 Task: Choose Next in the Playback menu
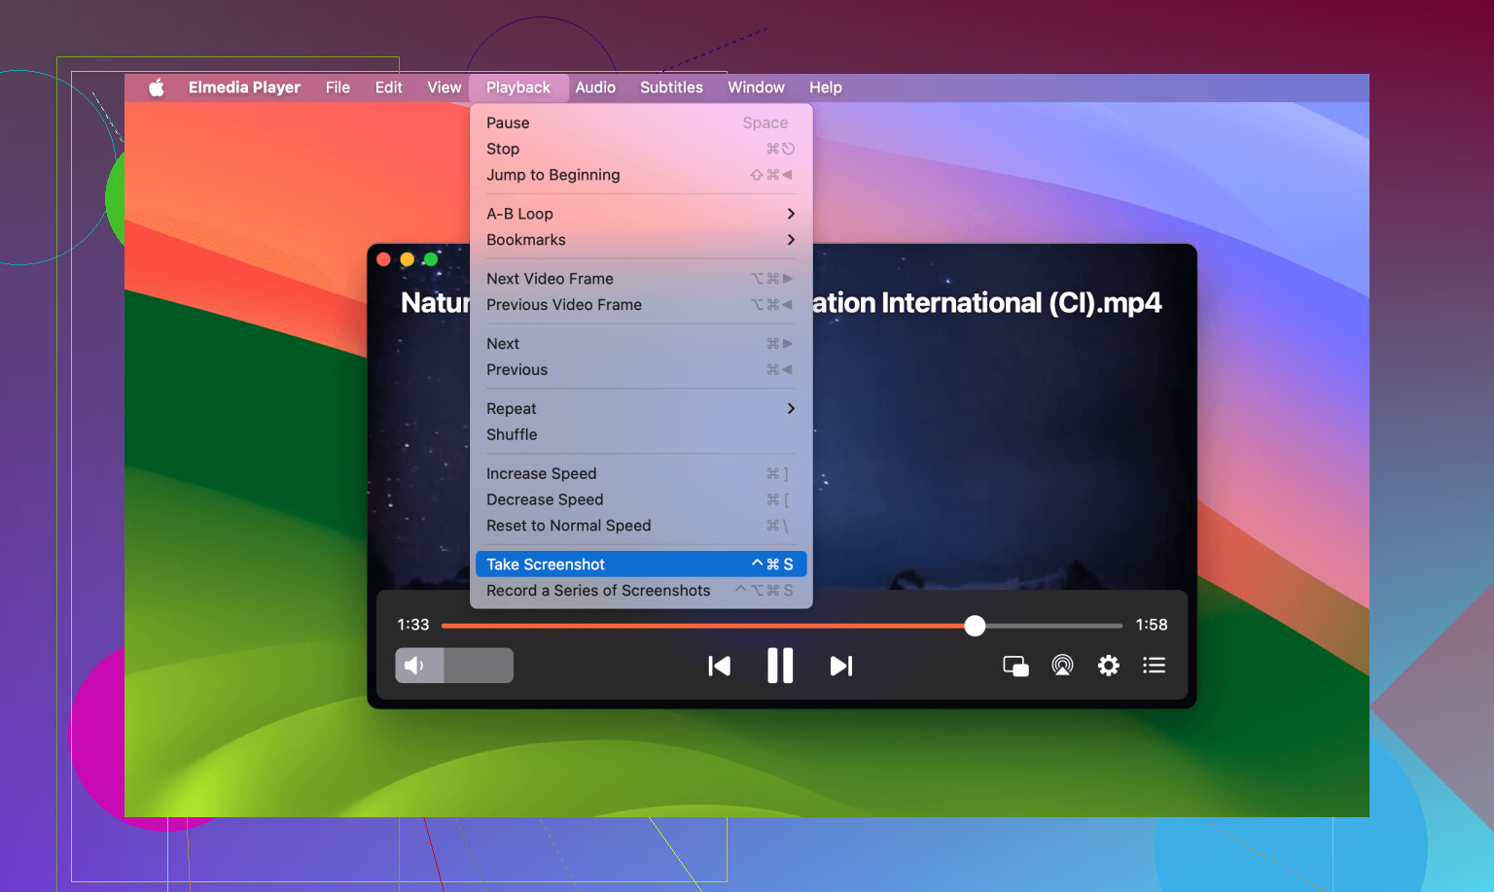(x=641, y=344)
